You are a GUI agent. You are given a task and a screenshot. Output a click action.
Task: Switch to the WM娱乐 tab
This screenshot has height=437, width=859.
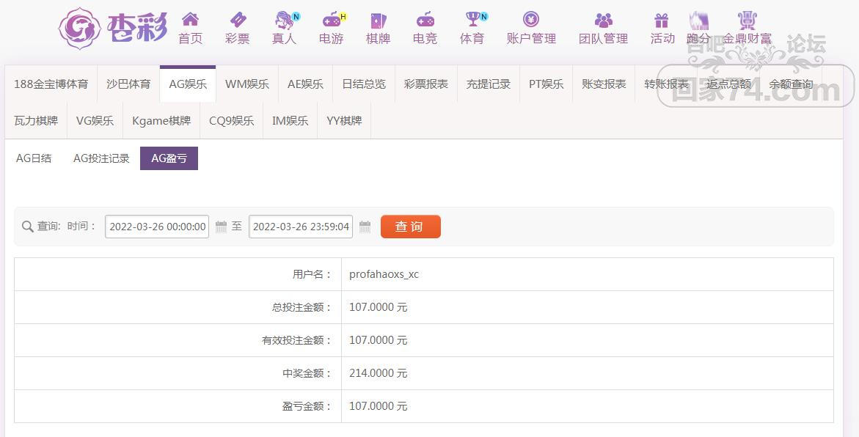(x=247, y=84)
